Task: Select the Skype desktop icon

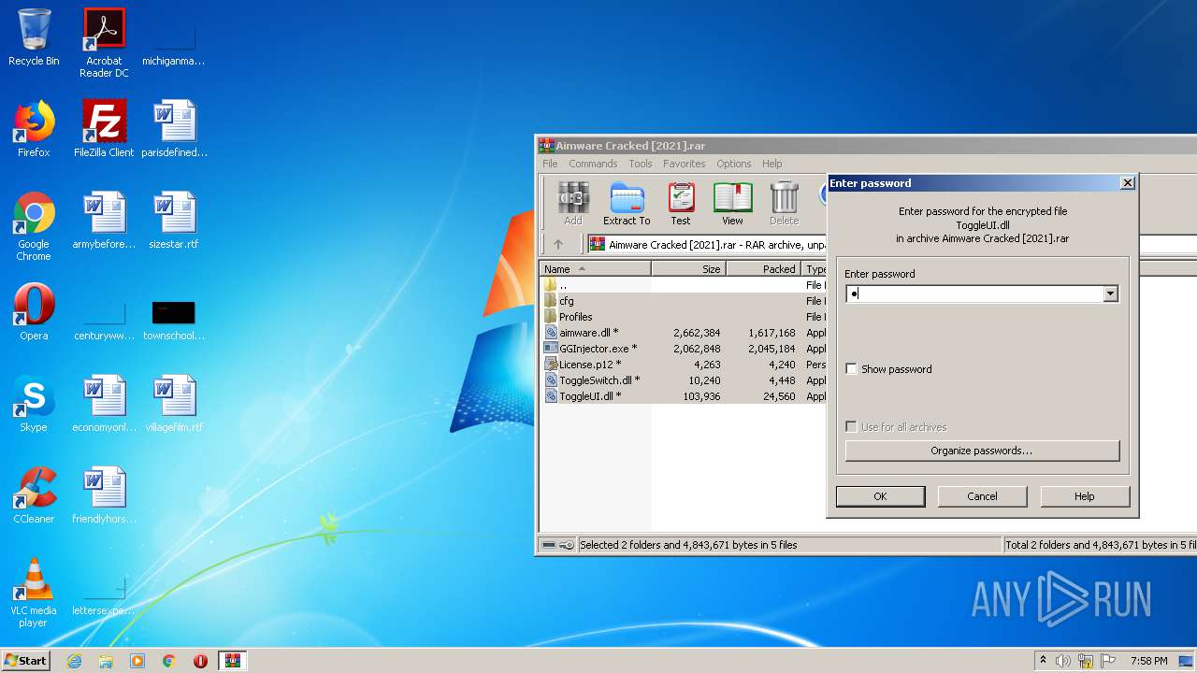Action: click(34, 404)
